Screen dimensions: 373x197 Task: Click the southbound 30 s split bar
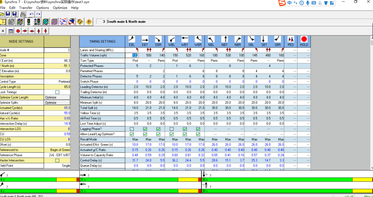pyautogui.click(x=287, y=180)
